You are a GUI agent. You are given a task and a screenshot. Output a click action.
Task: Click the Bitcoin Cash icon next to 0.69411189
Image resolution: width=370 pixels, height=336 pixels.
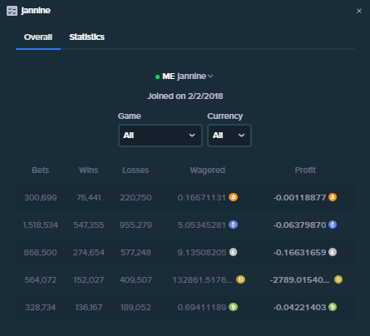coord(233,307)
